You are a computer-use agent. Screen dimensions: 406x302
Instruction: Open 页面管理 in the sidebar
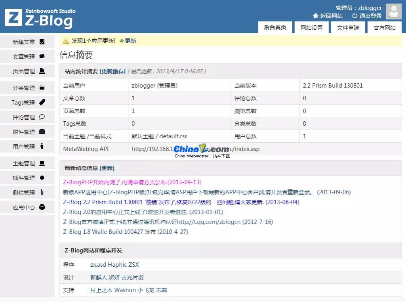click(27, 71)
